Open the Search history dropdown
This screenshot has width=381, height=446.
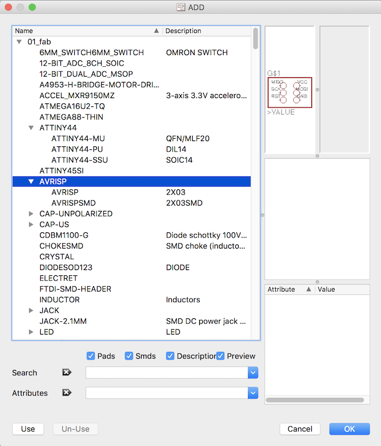(253, 373)
